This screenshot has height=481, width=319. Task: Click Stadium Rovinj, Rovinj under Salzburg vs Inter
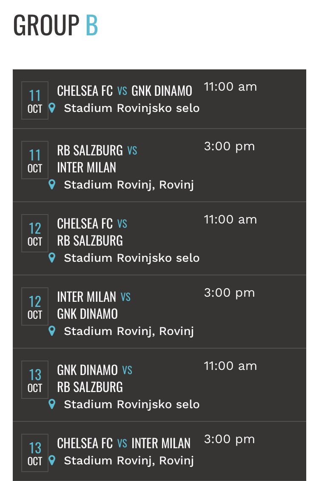tap(129, 185)
